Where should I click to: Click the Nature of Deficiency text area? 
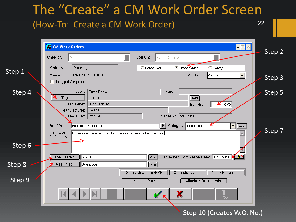pyautogui.click(x=155, y=142)
